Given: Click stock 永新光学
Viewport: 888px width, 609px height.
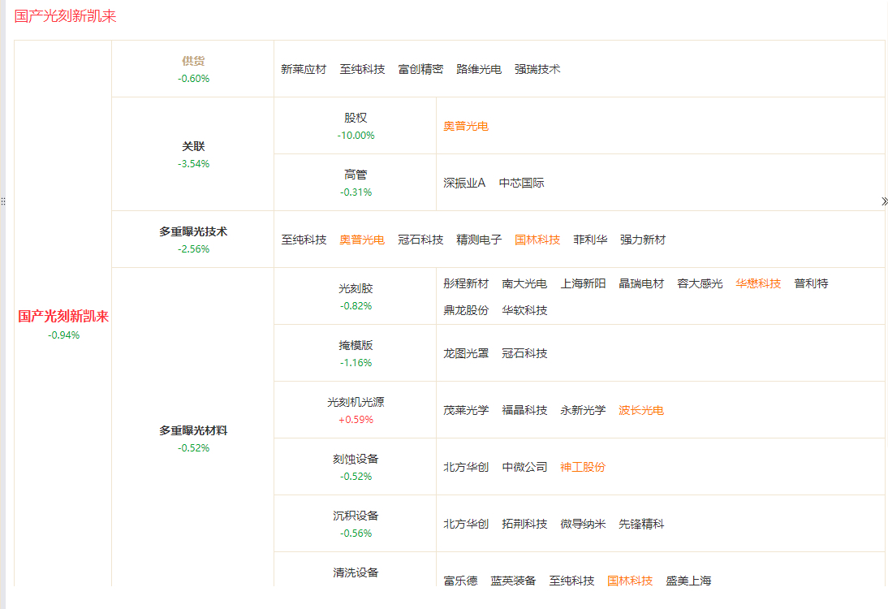Looking at the screenshot, I should [x=583, y=410].
